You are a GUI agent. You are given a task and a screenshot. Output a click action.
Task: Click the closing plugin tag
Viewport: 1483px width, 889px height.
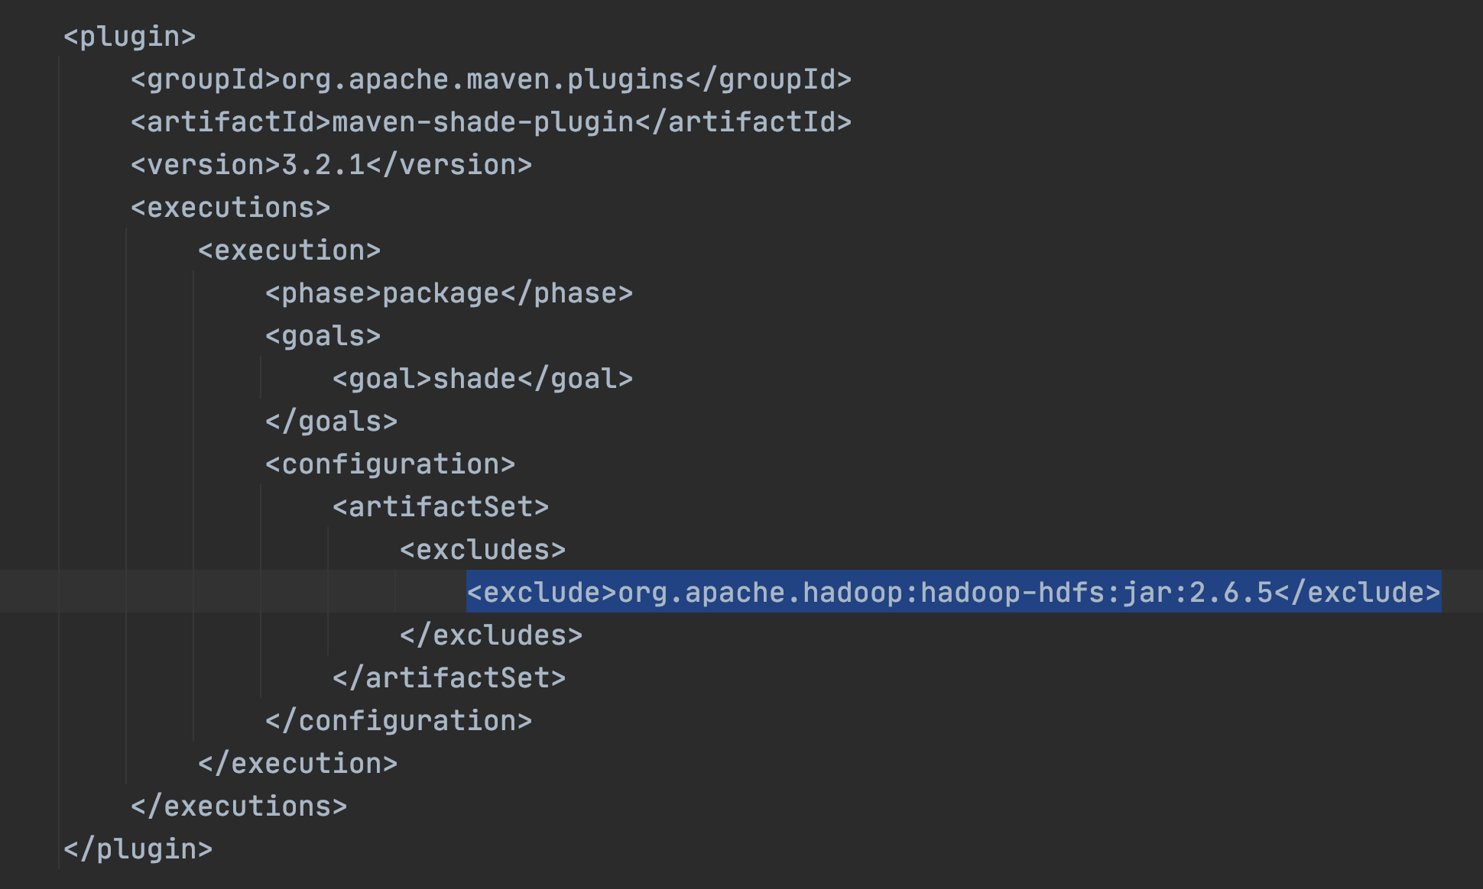pyautogui.click(x=138, y=849)
